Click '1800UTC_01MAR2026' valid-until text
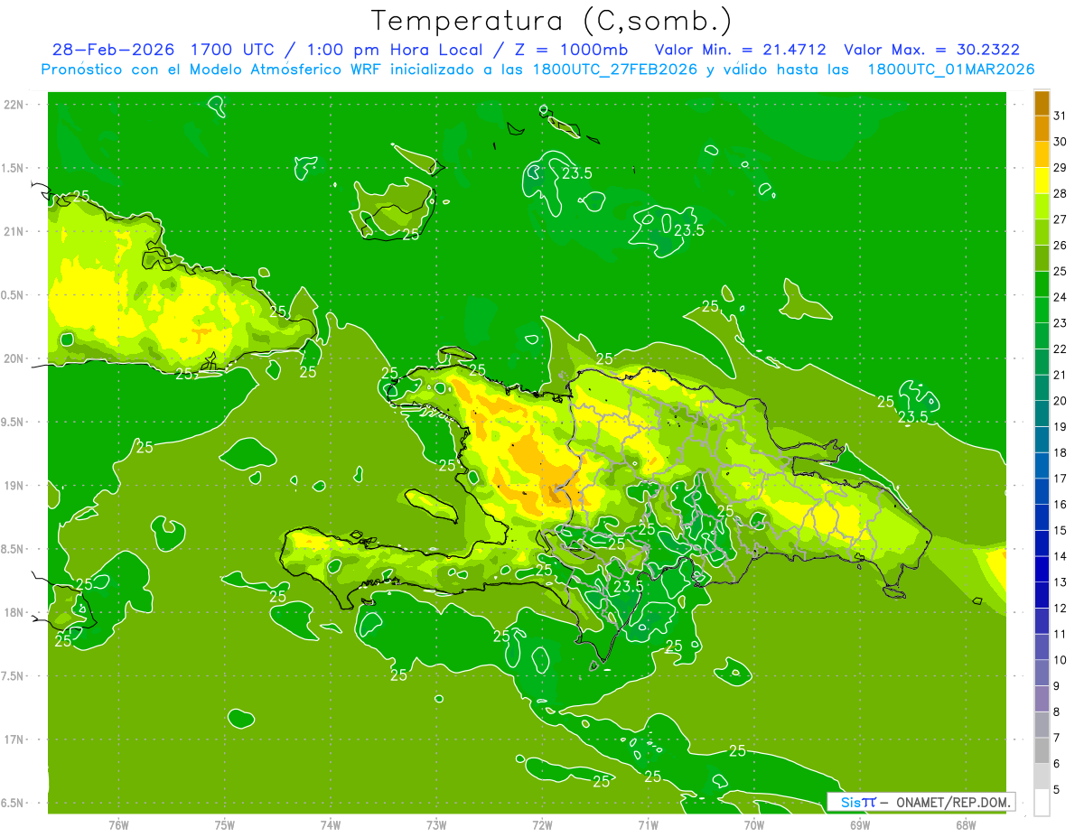 pyautogui.click(x=951, y=70)
